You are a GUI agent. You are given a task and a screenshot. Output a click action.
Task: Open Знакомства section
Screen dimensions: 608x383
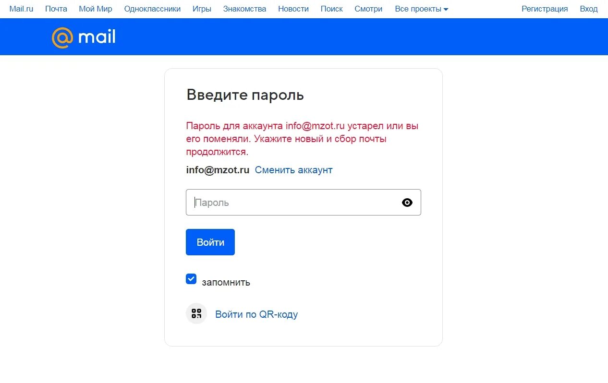[244, 9]
